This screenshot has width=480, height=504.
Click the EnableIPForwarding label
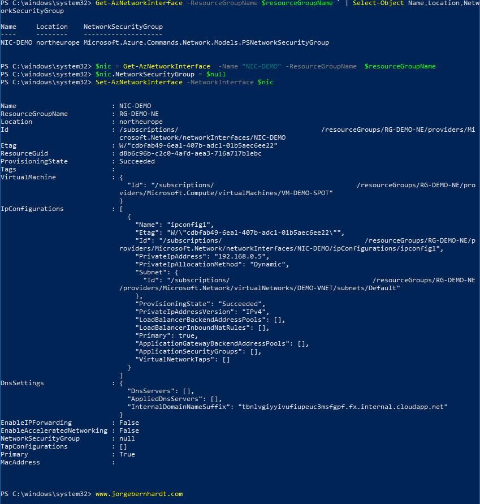36,423
